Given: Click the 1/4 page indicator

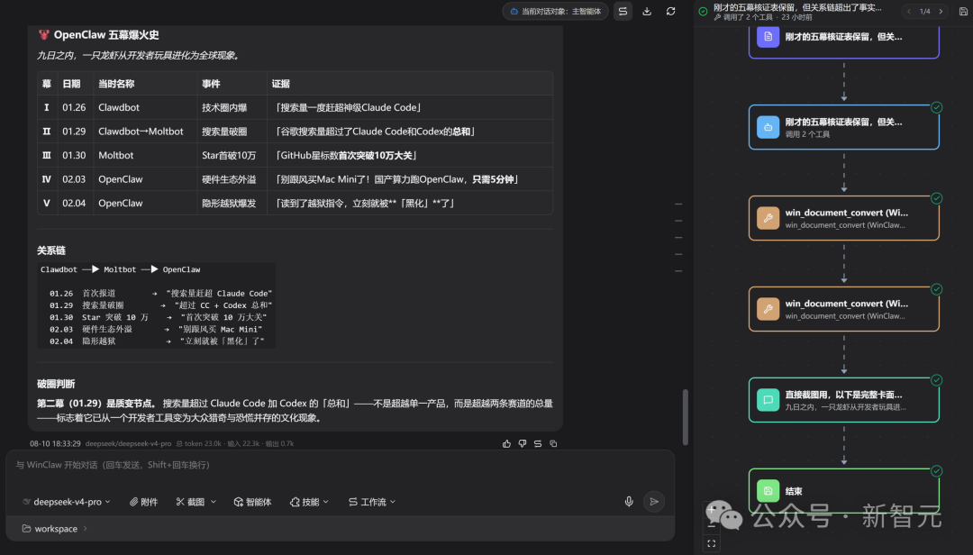Looking at the screenshot, I should click(924, 11).
